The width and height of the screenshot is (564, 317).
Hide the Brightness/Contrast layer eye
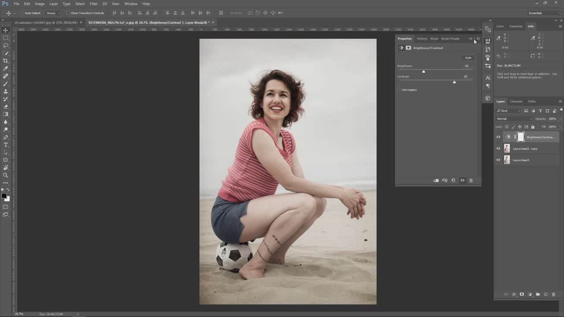498,137
